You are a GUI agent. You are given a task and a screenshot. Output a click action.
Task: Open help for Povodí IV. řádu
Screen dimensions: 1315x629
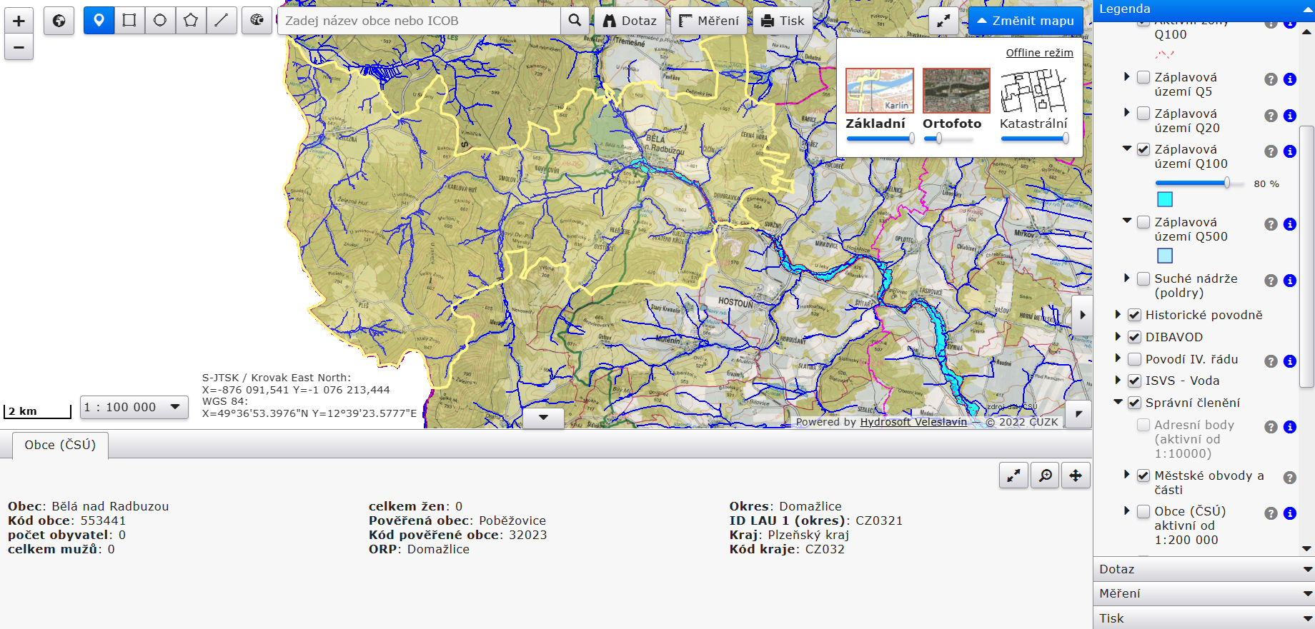coord(1271,361)
